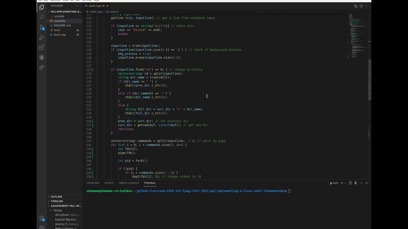Click in the terminal prompt input area

(x=289, y=191)
